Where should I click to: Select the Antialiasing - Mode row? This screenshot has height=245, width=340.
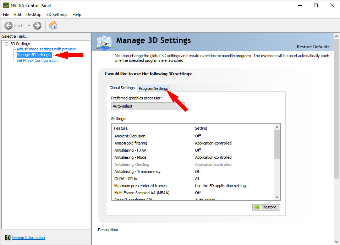point(193,157)
